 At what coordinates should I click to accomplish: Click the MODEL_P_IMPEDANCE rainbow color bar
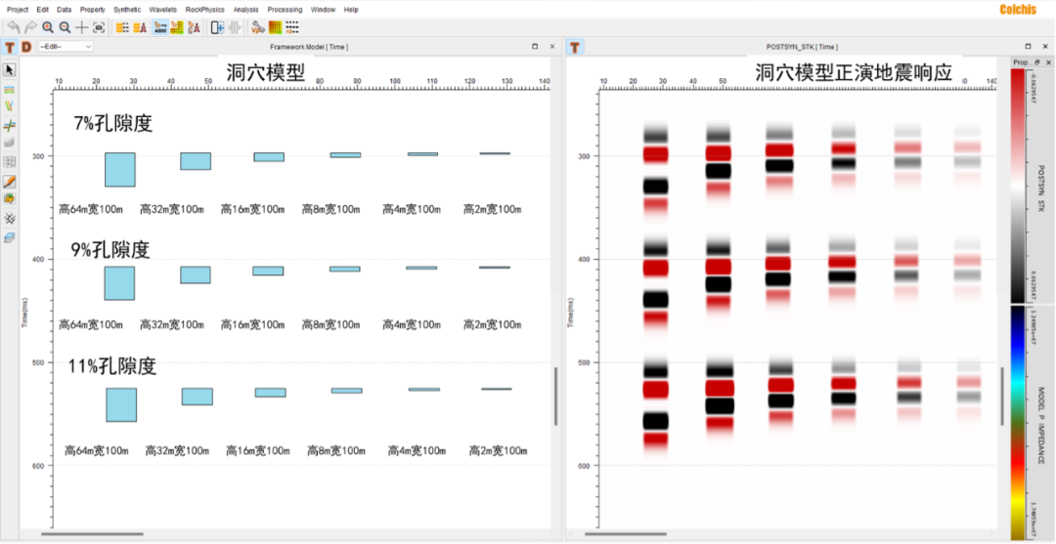click(1018, 424)
